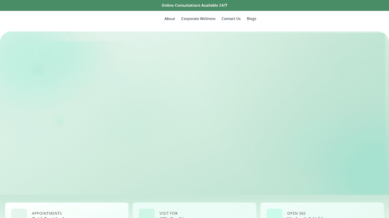
Task: Select the VISIT FOR card label
Action: pos(168,213)
